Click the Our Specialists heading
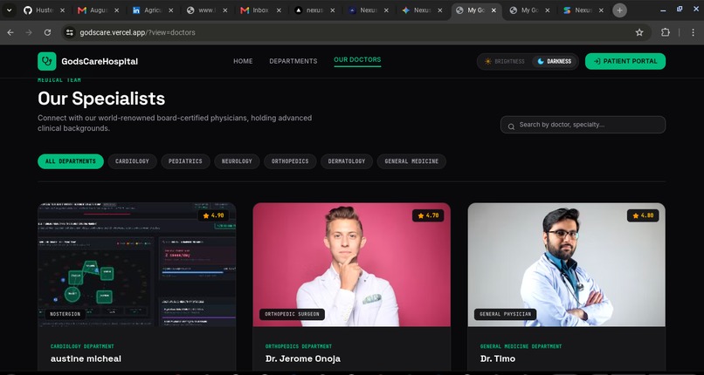The height and width of the screenshot is (375, 704). (x=101, y=99)
